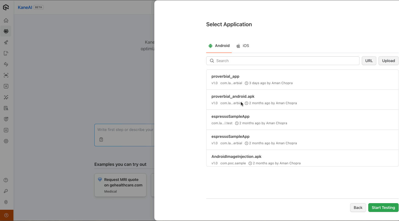Click the Home icon in sidebar
Screen dimensions: 399x221
tap(6, 20)
